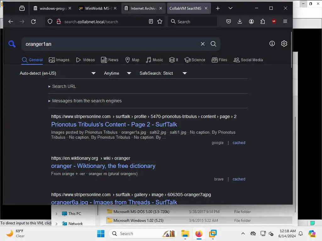Viewport: 322px width, 241px height.
Task: Open oranger6a.jpg Images from Threads result
Action: point(114,202)
